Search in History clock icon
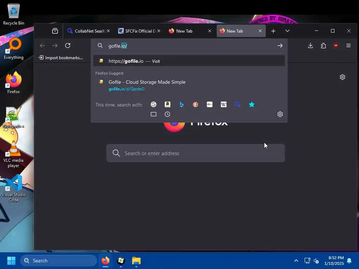This screenshot has width=359, height=269. (167, 114)
